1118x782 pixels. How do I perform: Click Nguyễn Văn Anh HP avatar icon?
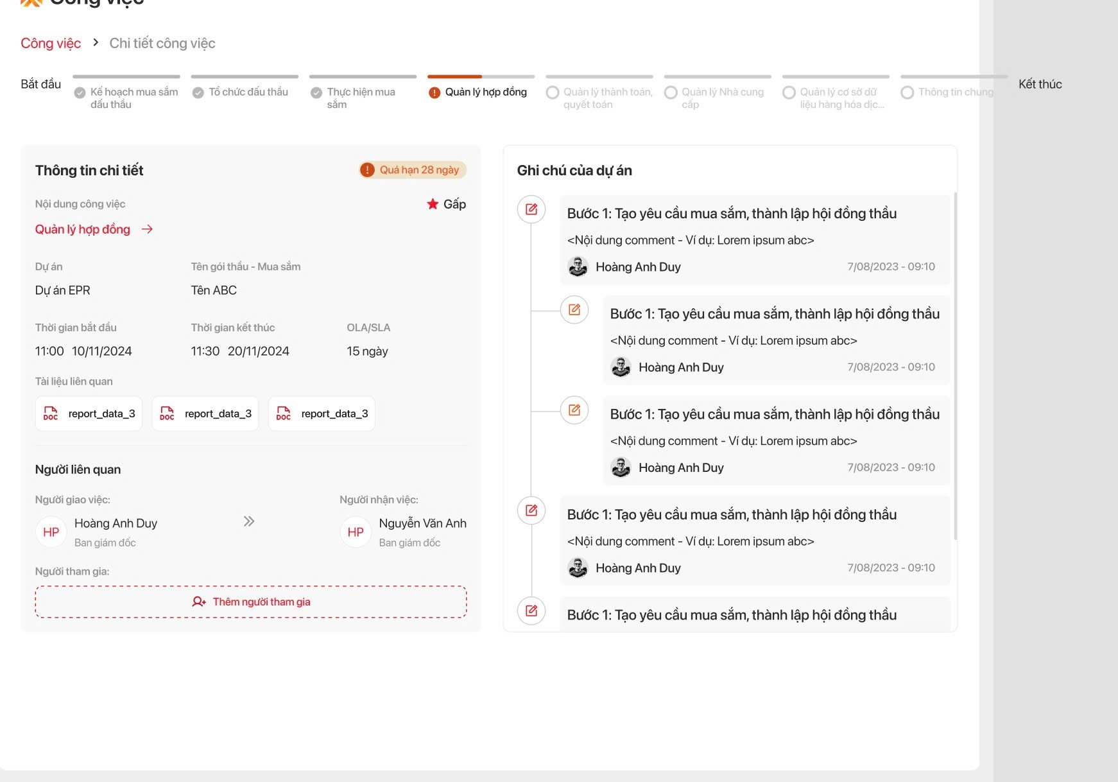[356, 532]
